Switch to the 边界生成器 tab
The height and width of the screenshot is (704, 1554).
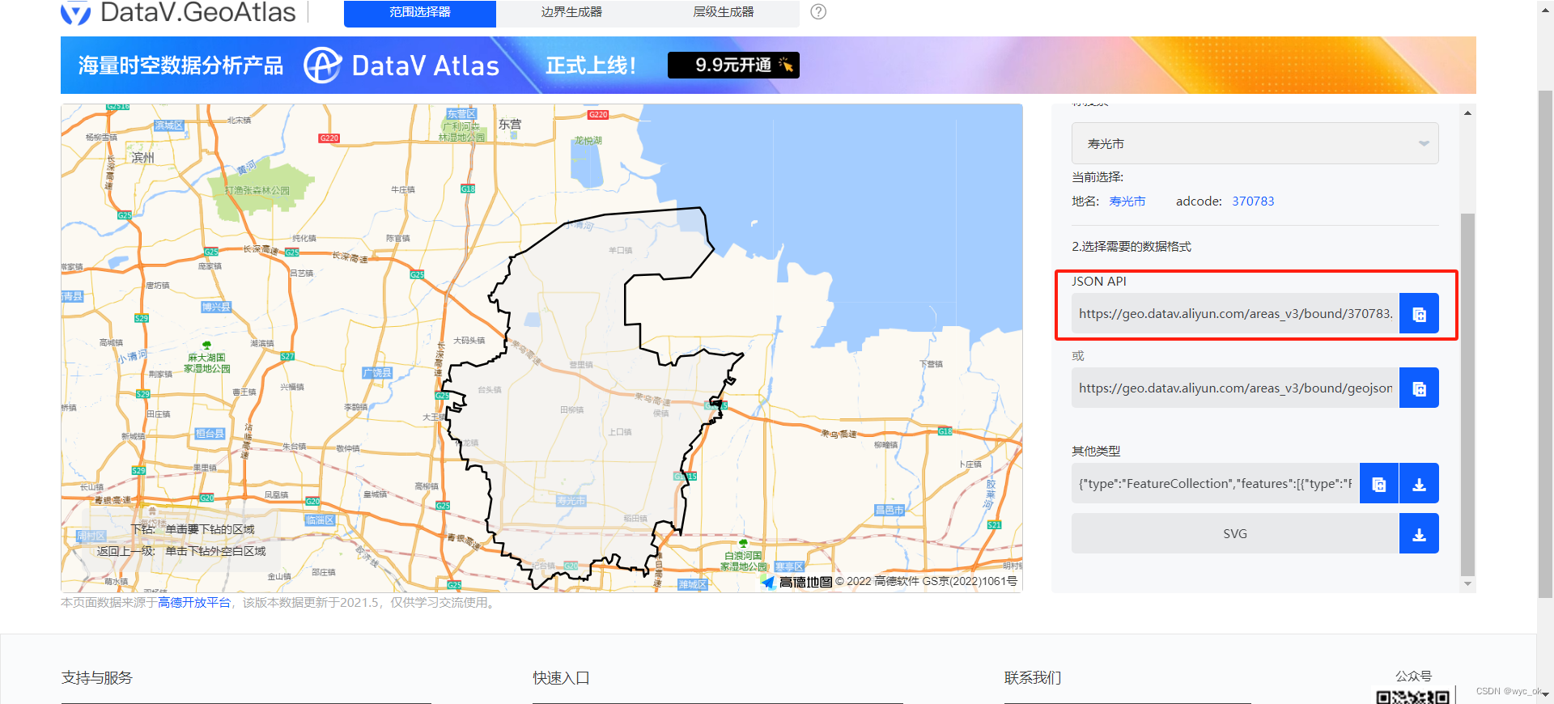571,13
